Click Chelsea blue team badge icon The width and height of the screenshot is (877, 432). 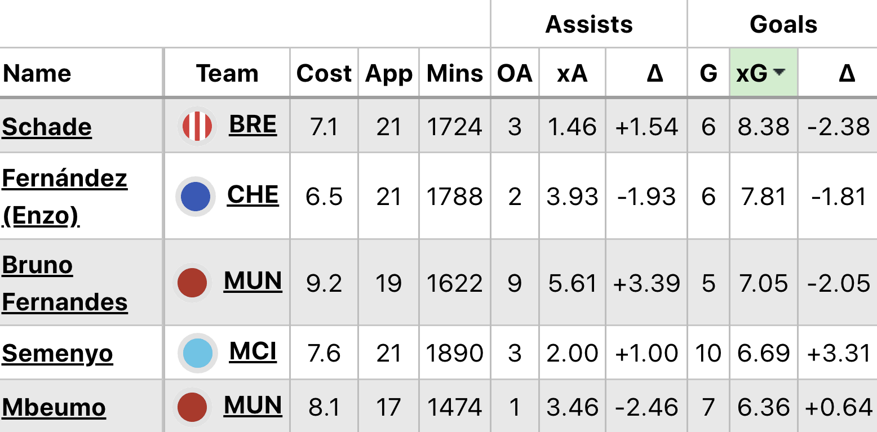(x=196, y=197)
